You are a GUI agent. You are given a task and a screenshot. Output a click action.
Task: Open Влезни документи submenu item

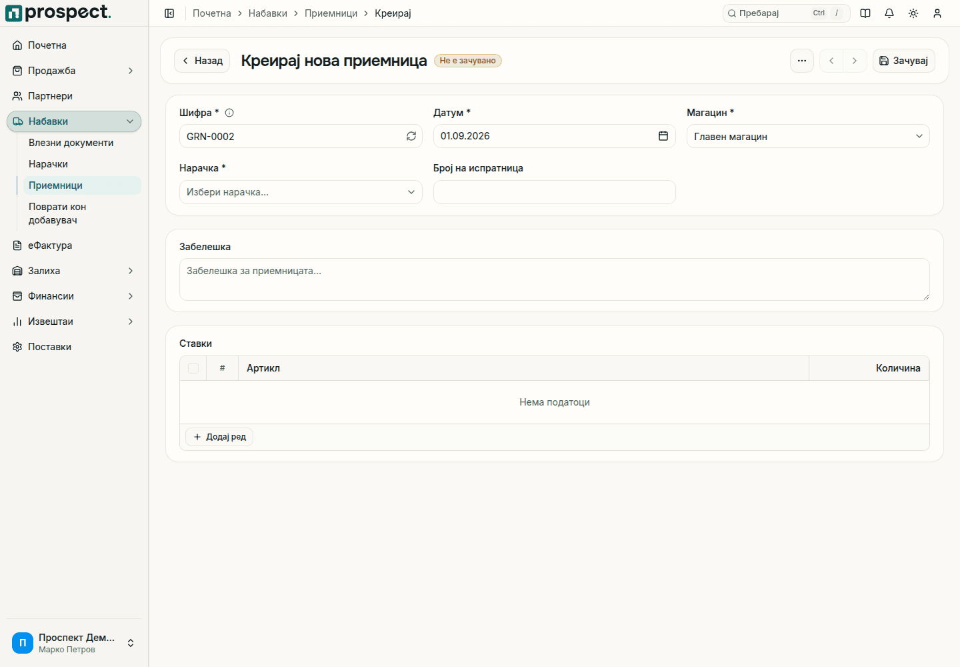[82, 143]
